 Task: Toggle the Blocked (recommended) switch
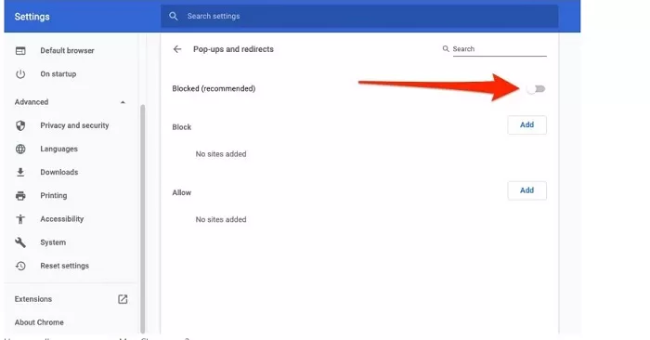click(536, 89)
